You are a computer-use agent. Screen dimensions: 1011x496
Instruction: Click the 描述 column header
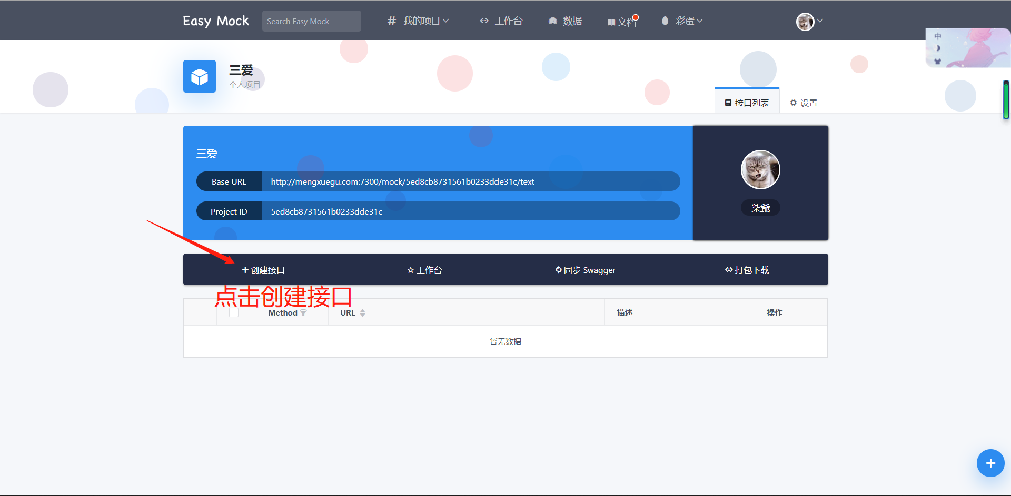click(625, 312)
